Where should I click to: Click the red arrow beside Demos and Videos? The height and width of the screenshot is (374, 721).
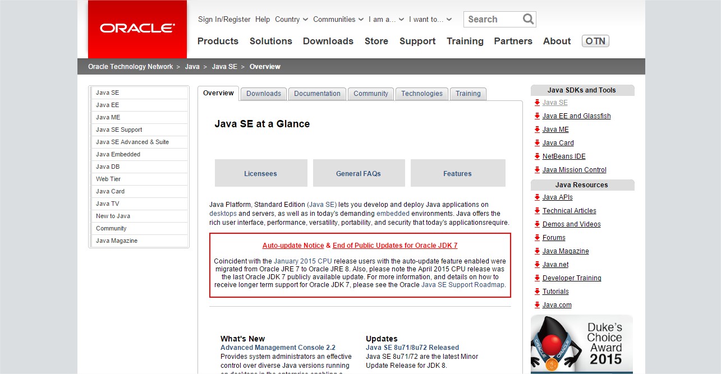pos(537,224)
